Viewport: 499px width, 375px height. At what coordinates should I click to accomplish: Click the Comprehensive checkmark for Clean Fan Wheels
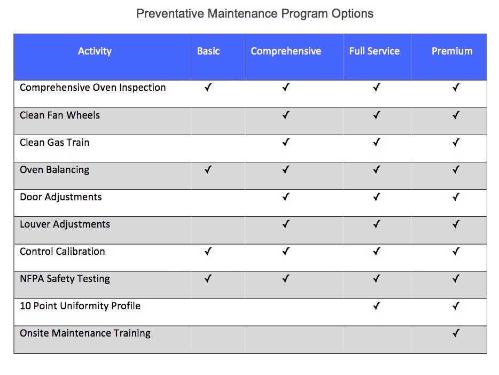click(x=286, y=115)
